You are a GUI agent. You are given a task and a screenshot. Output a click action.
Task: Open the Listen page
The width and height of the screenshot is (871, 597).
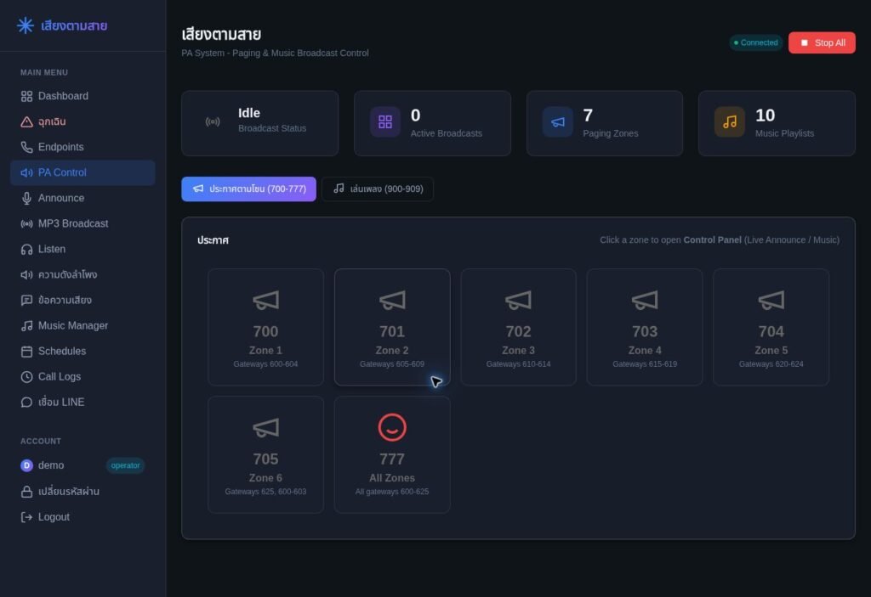pyautogui.click(x=83, y=250)
